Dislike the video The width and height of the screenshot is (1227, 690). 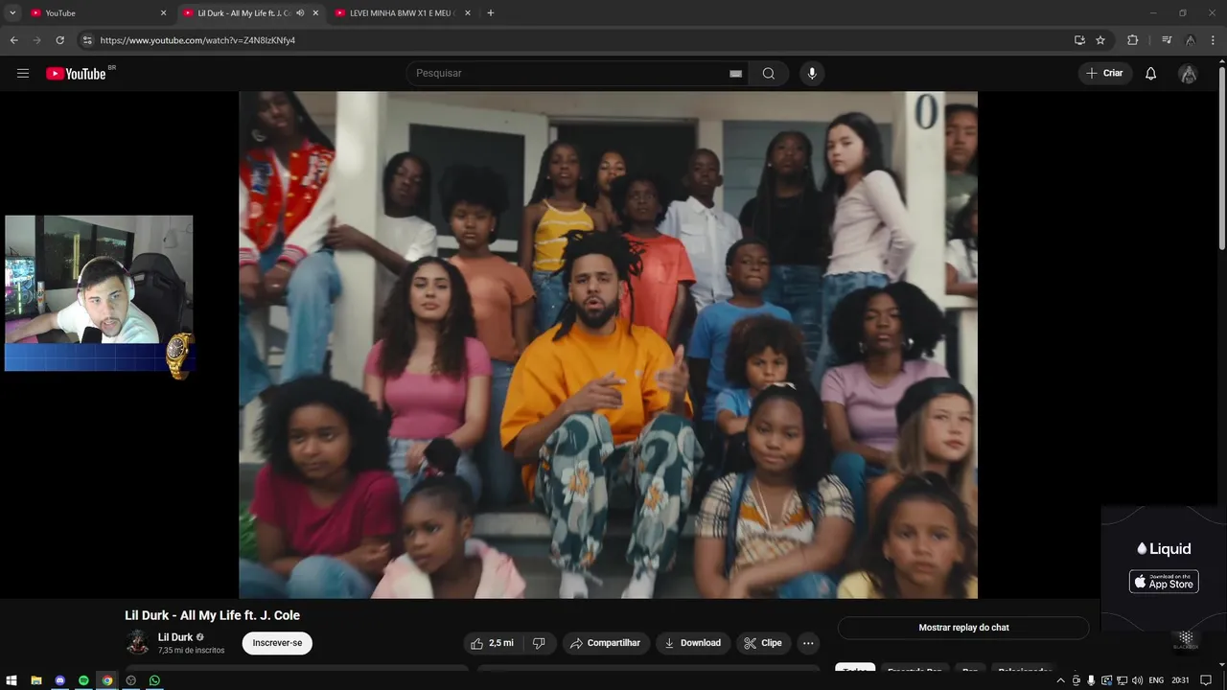click(539, 643)
